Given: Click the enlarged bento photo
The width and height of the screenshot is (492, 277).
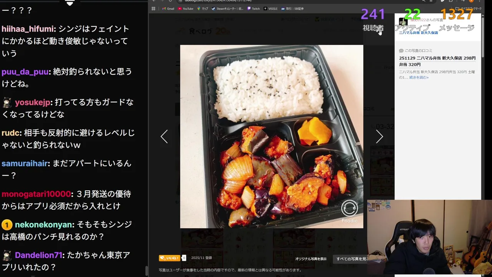Looking at the screenshot, I should coord(272,137).
